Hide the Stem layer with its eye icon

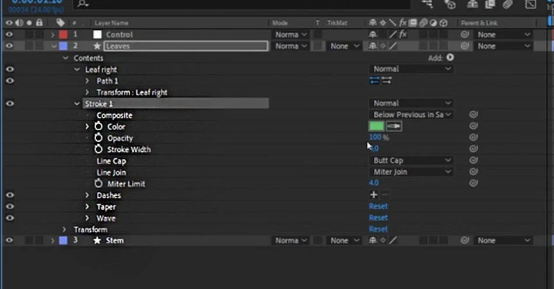click(x=9, y=240)
